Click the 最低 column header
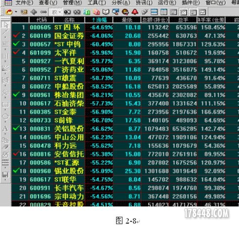This screenshot has height=225, width=239. point(127,20)
